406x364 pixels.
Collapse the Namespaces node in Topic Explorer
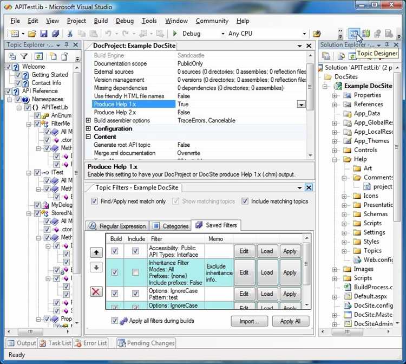coord(10,100)
